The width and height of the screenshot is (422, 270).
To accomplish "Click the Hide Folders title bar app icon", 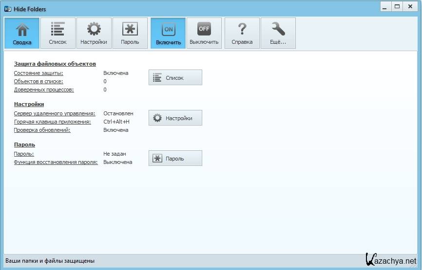I will pyautogui.click(x=8, y=9).
